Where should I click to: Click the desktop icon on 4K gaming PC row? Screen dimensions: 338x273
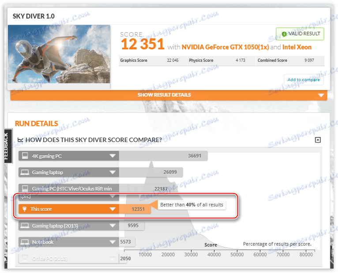point(25,156)
